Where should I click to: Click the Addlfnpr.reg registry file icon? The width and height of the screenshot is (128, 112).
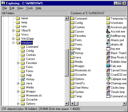[x=108, y=36]
